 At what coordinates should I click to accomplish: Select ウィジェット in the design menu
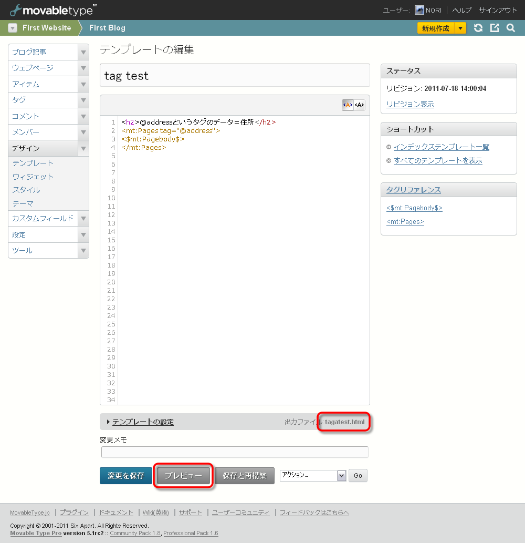tap(33, 177)
